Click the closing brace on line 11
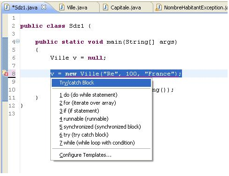 37,98
